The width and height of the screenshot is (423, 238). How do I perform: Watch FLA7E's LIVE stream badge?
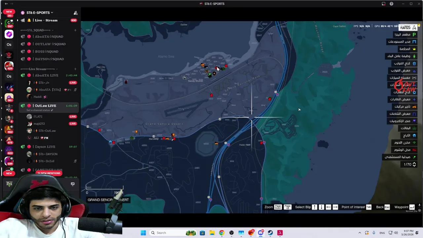[x=73, y=116]
